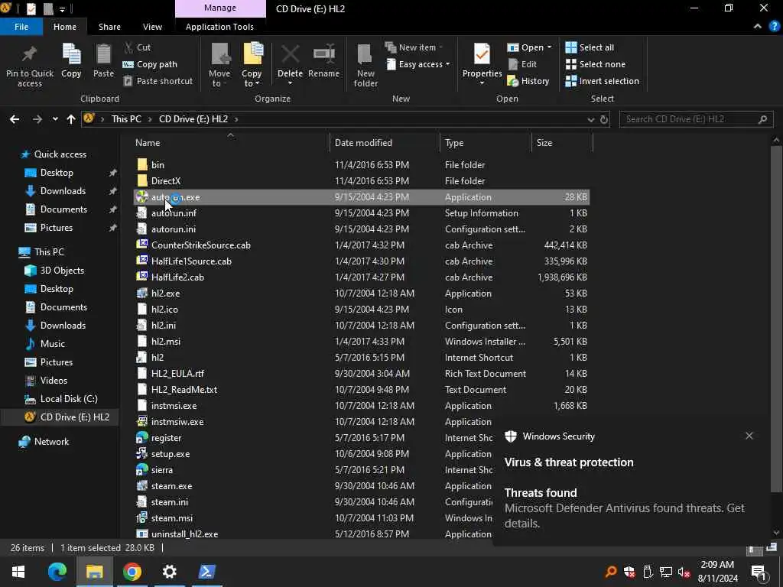Screen dimensions: 783x587
Task: Click Select none in ribbon
Action: (595, 64)
